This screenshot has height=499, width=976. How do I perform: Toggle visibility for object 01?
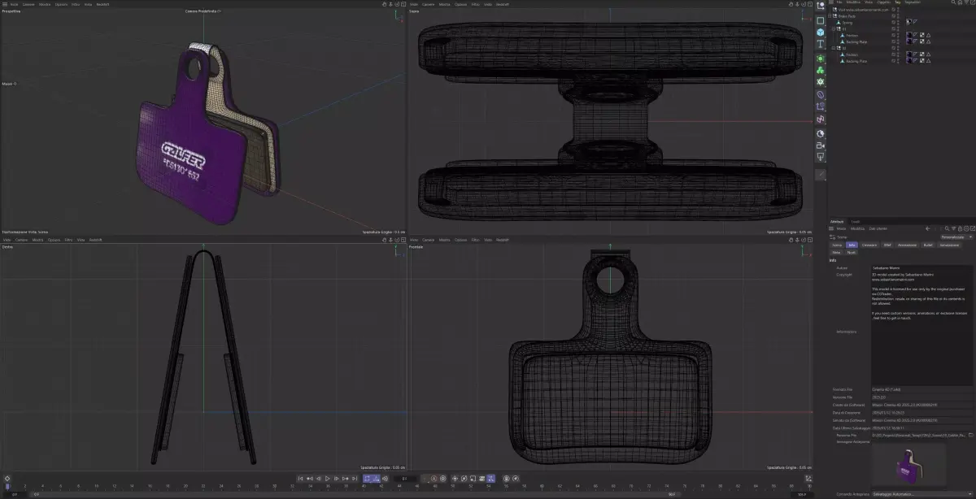click(x=898, y=28)
